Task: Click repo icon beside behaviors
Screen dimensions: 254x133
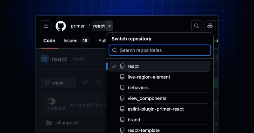Action: tap(122, 88)
